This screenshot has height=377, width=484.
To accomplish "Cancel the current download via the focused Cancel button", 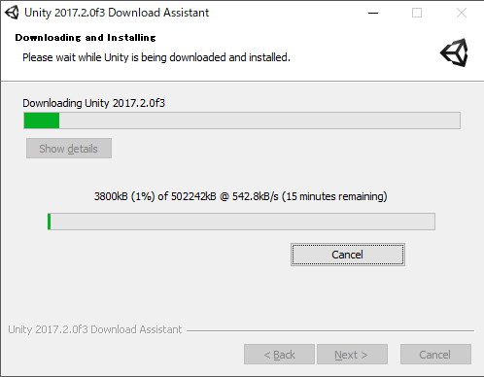I will point(348,255).
